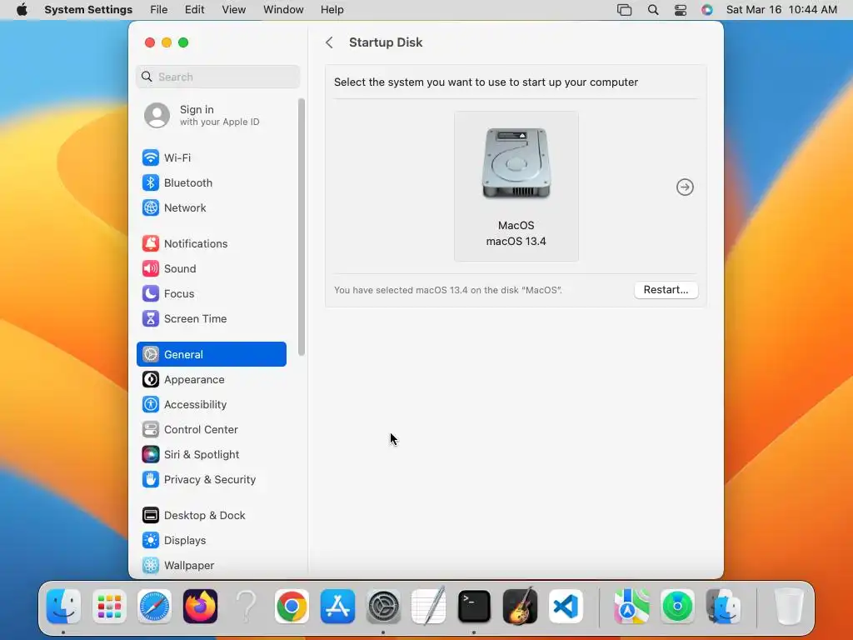
Task: Click the Stage Manager menu bar icon
Action: pyautogui.click(x=625, y=10)
